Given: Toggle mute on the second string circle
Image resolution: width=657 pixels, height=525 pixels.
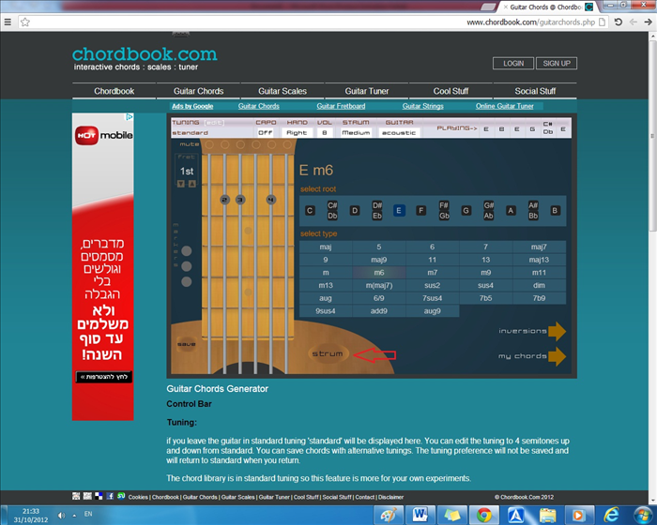Looking at the screenshot, I should (225, 145).
